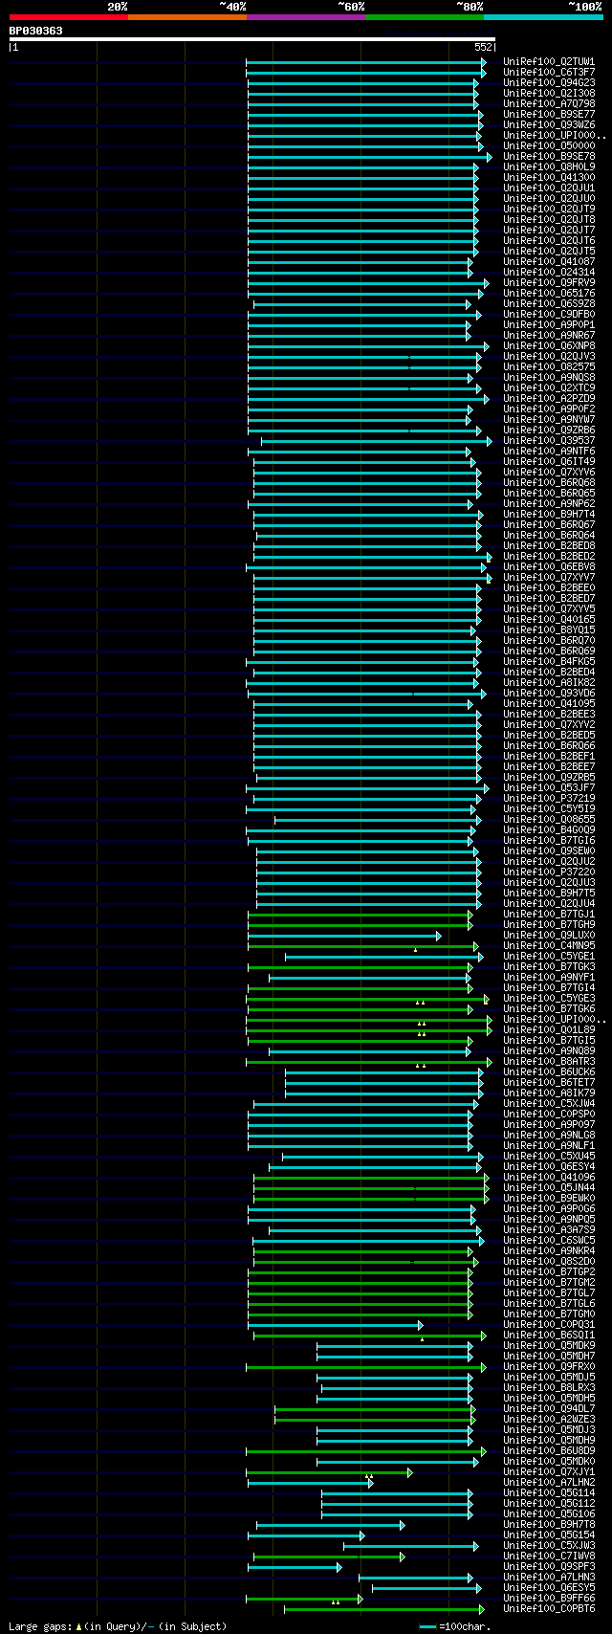Select the UniRef100_A2PZD9 label
Image resolution: width=612 pixels, height=1634 pixels.
click(549, 398)
